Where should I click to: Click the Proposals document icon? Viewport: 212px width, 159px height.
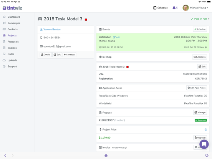point(4,41)
